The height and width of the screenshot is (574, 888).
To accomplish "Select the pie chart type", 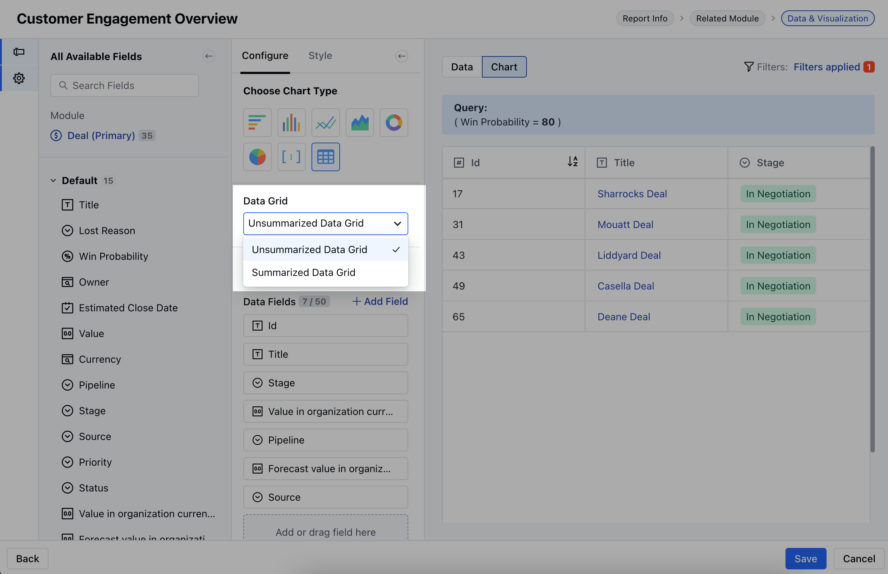I will (x=257, y=157).
